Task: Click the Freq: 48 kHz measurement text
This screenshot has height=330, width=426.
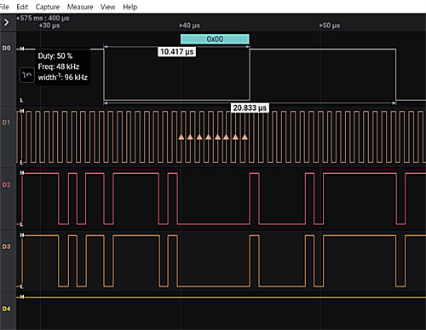Action: coord(59,67)
